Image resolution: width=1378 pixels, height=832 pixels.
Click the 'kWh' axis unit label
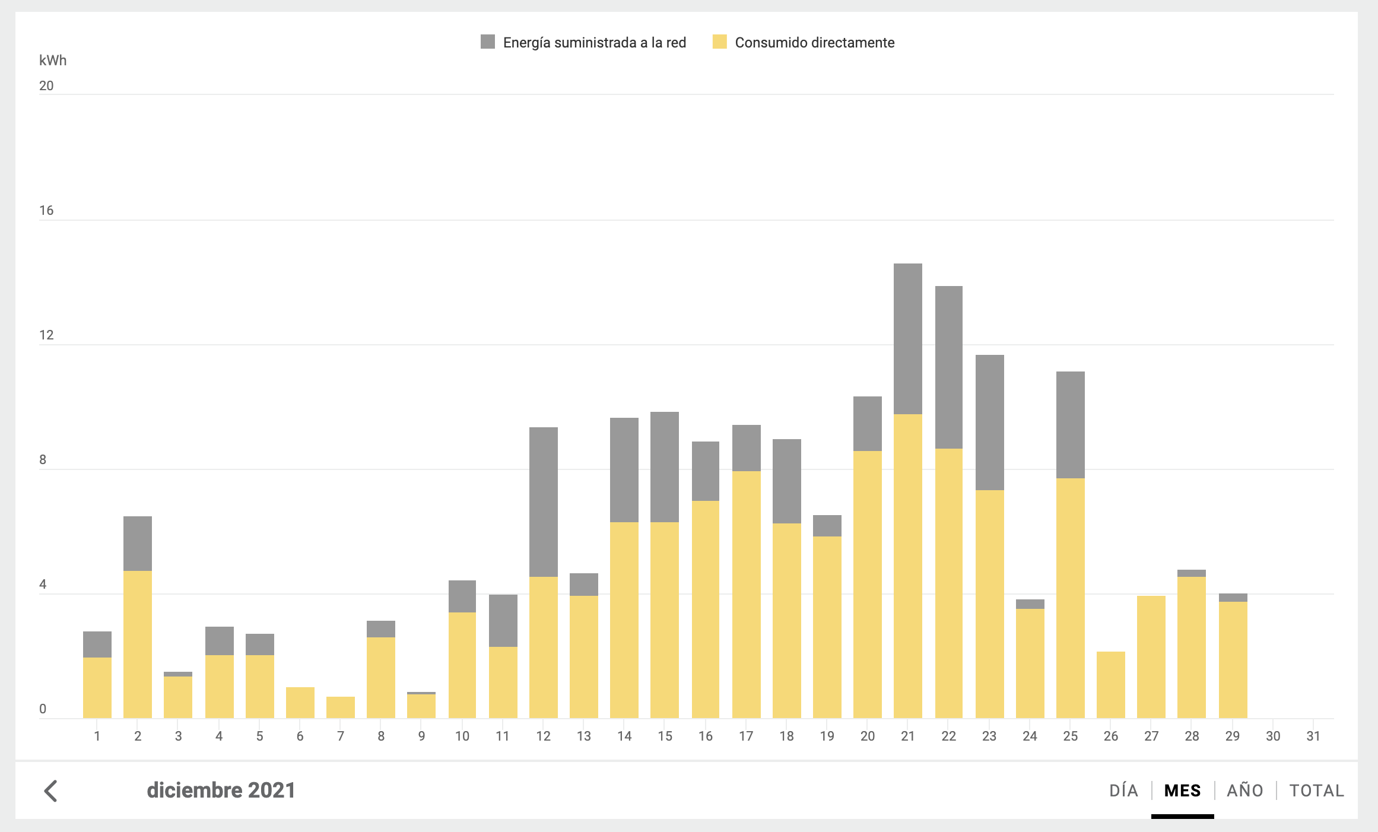53,61
